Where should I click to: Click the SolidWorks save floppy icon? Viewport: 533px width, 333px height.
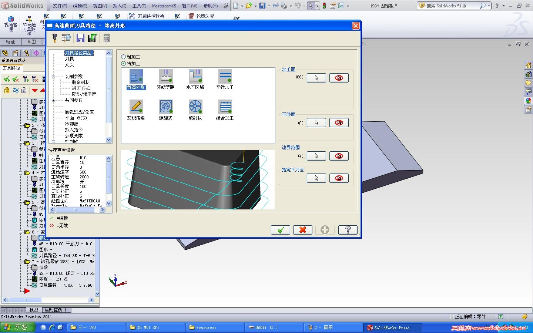262,6
